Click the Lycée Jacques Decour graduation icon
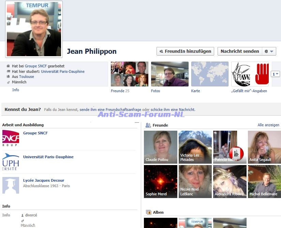 click(11, 185)
